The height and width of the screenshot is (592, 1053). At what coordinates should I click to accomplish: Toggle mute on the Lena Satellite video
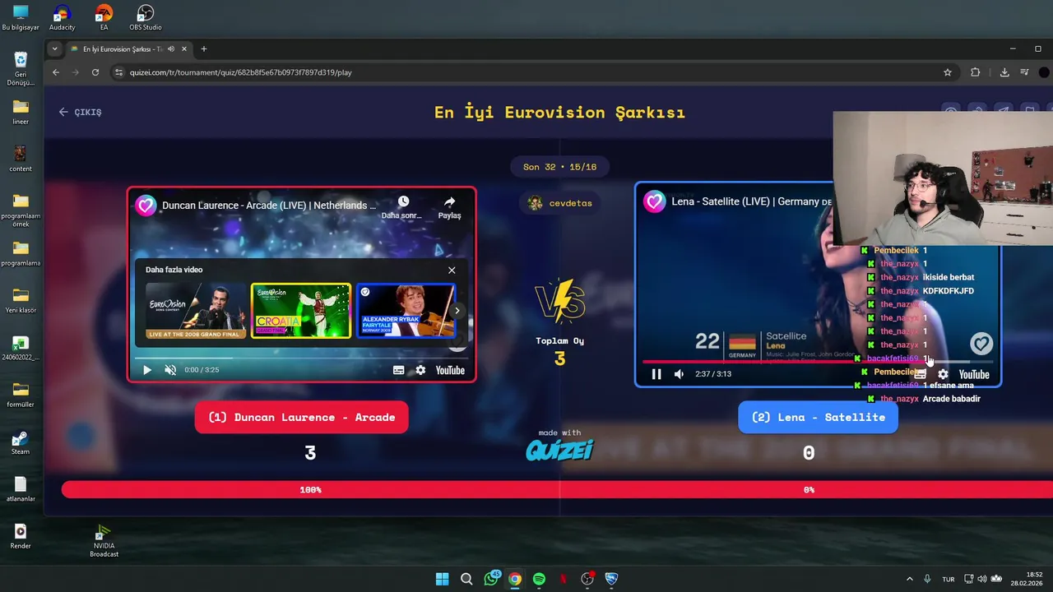tap(679, 374)
